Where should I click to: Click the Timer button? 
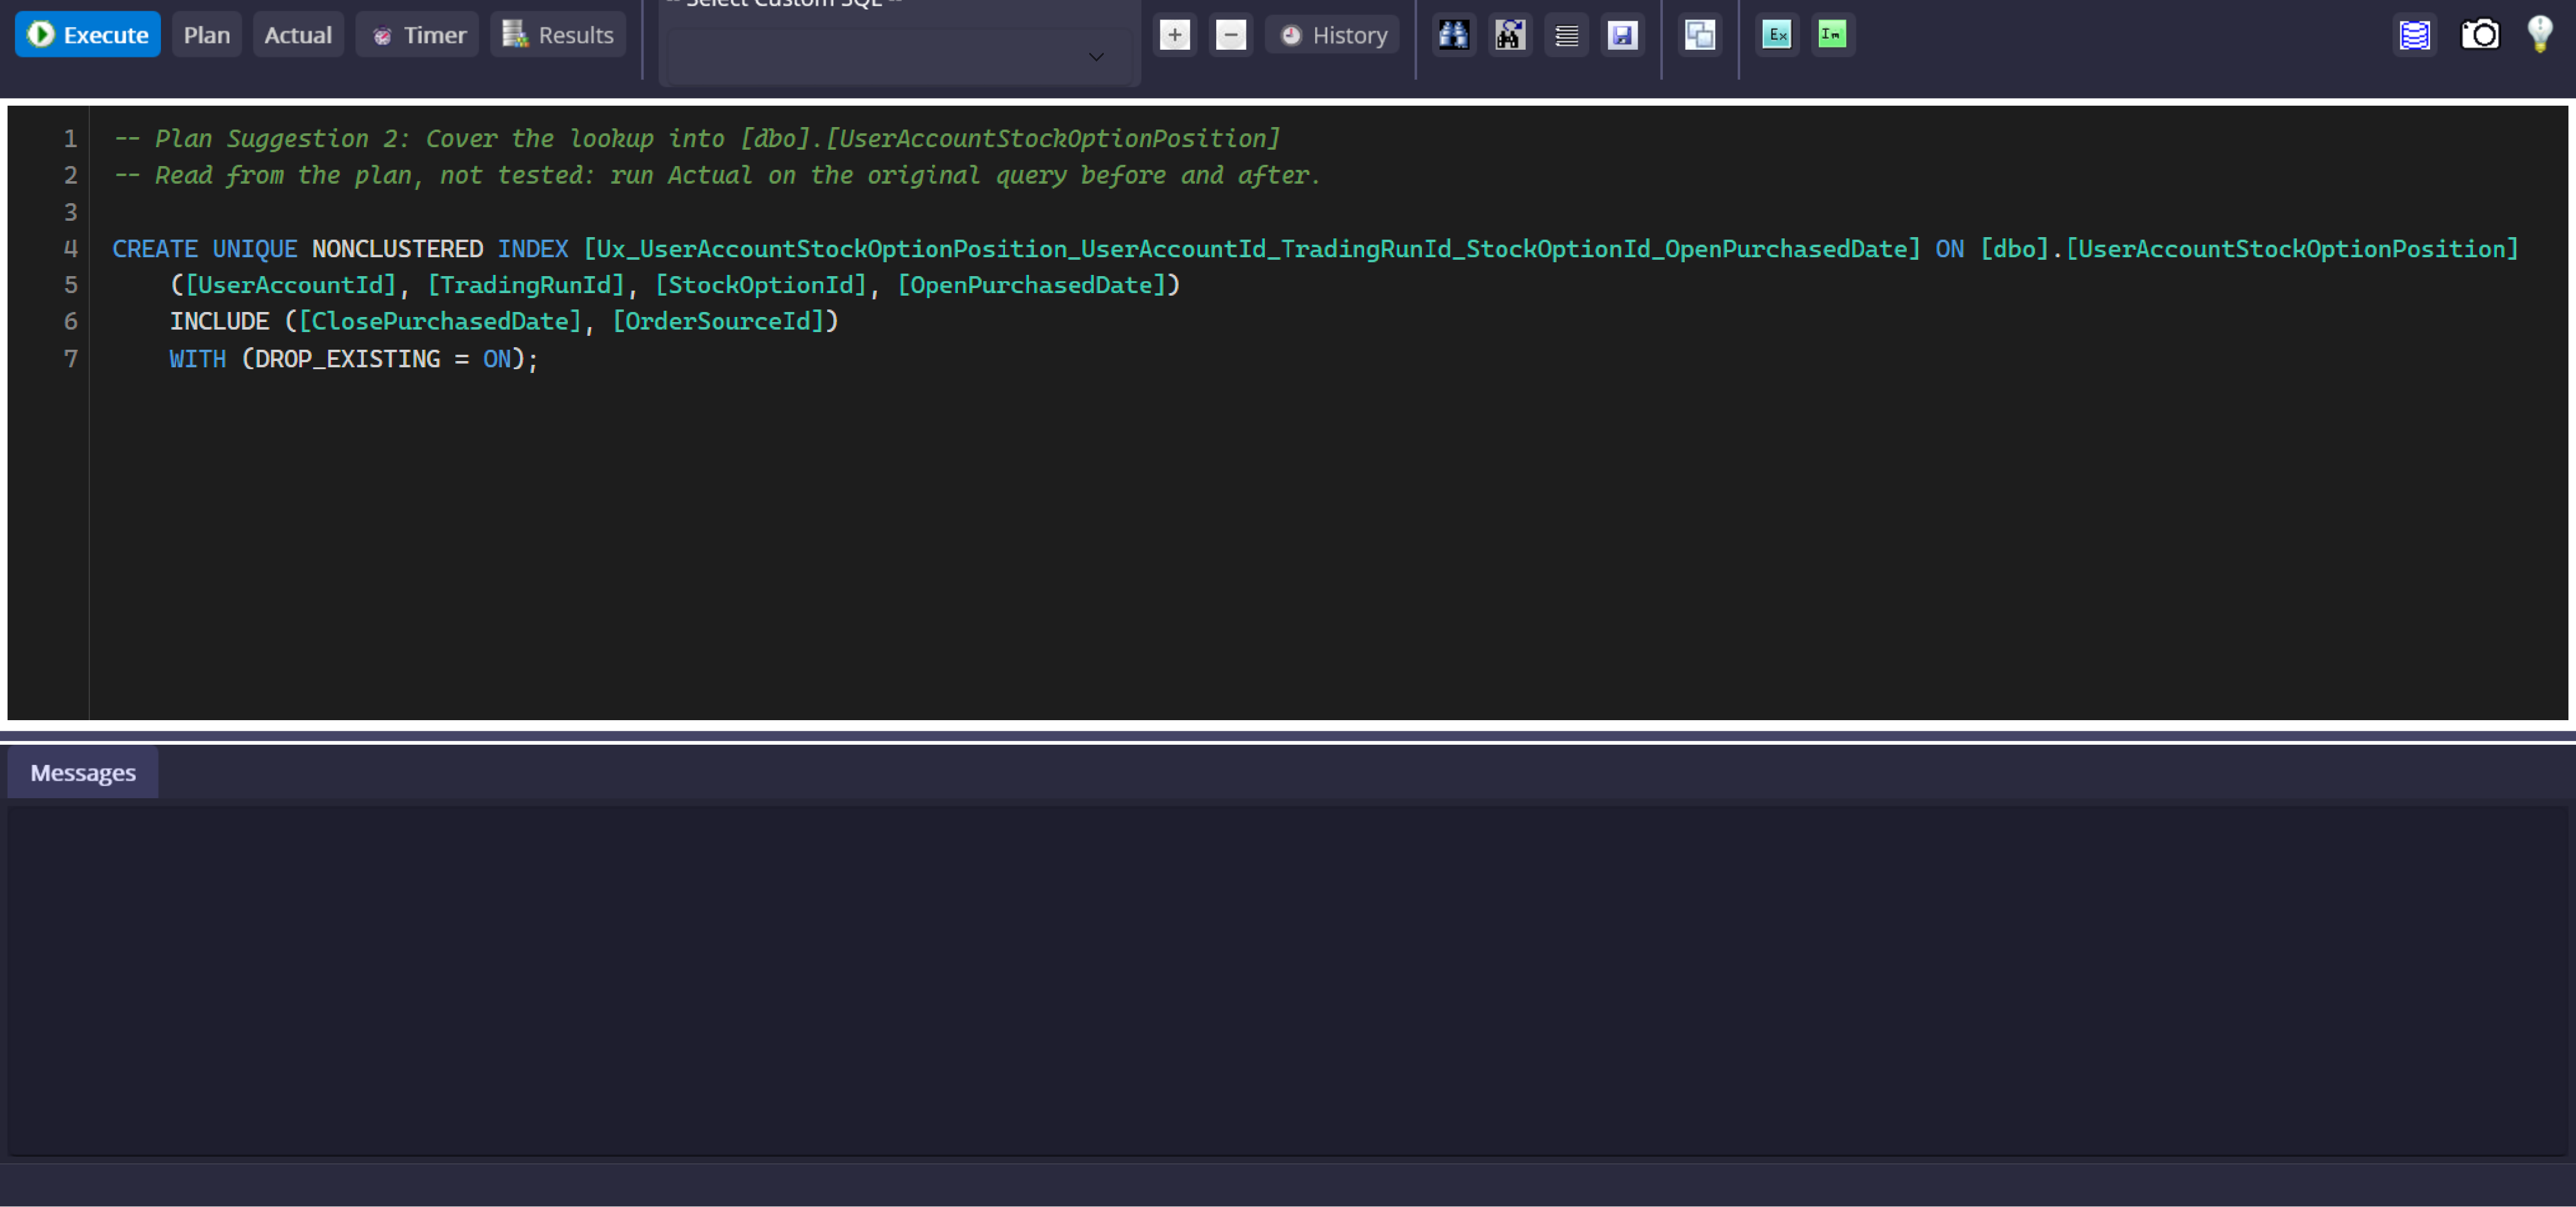click(418, 35)
